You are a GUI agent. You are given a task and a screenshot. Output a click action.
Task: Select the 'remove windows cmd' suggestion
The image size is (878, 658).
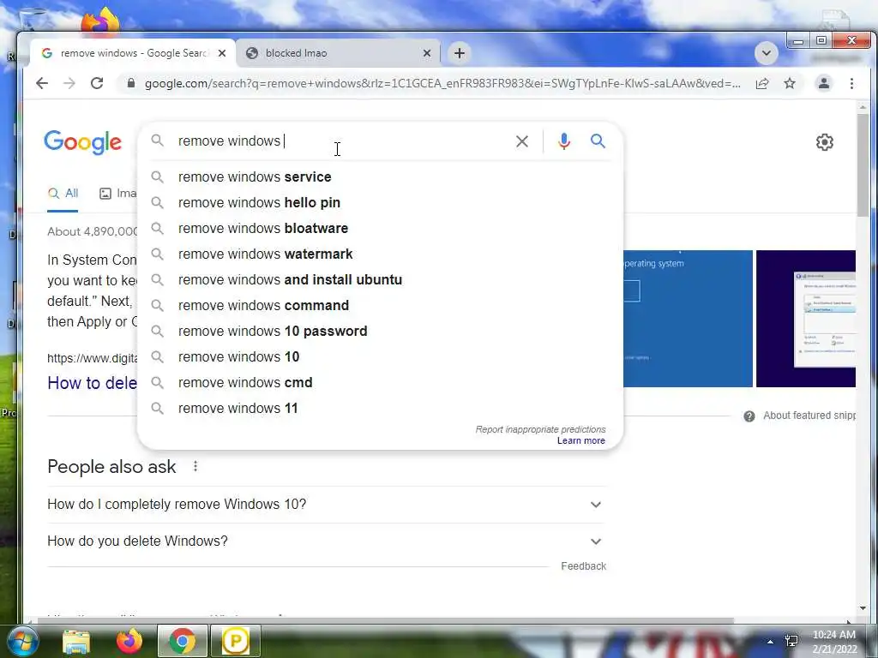[x=380, y=383]
